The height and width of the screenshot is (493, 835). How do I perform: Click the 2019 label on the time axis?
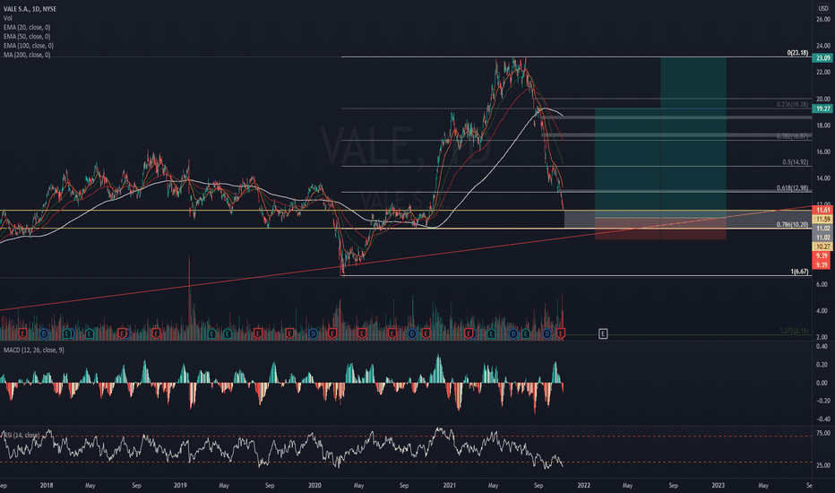click(180, 486)
